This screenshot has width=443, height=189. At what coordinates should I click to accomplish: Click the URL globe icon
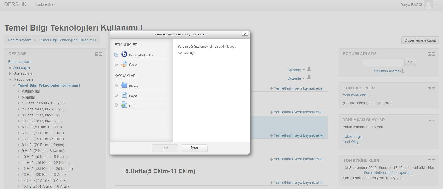click(124, 104)
